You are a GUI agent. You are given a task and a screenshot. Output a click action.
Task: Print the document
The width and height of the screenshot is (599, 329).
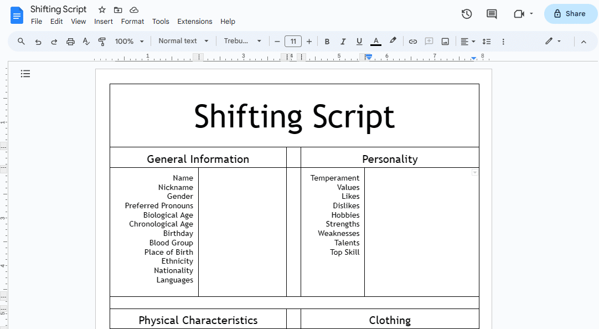tap(70, 42)
